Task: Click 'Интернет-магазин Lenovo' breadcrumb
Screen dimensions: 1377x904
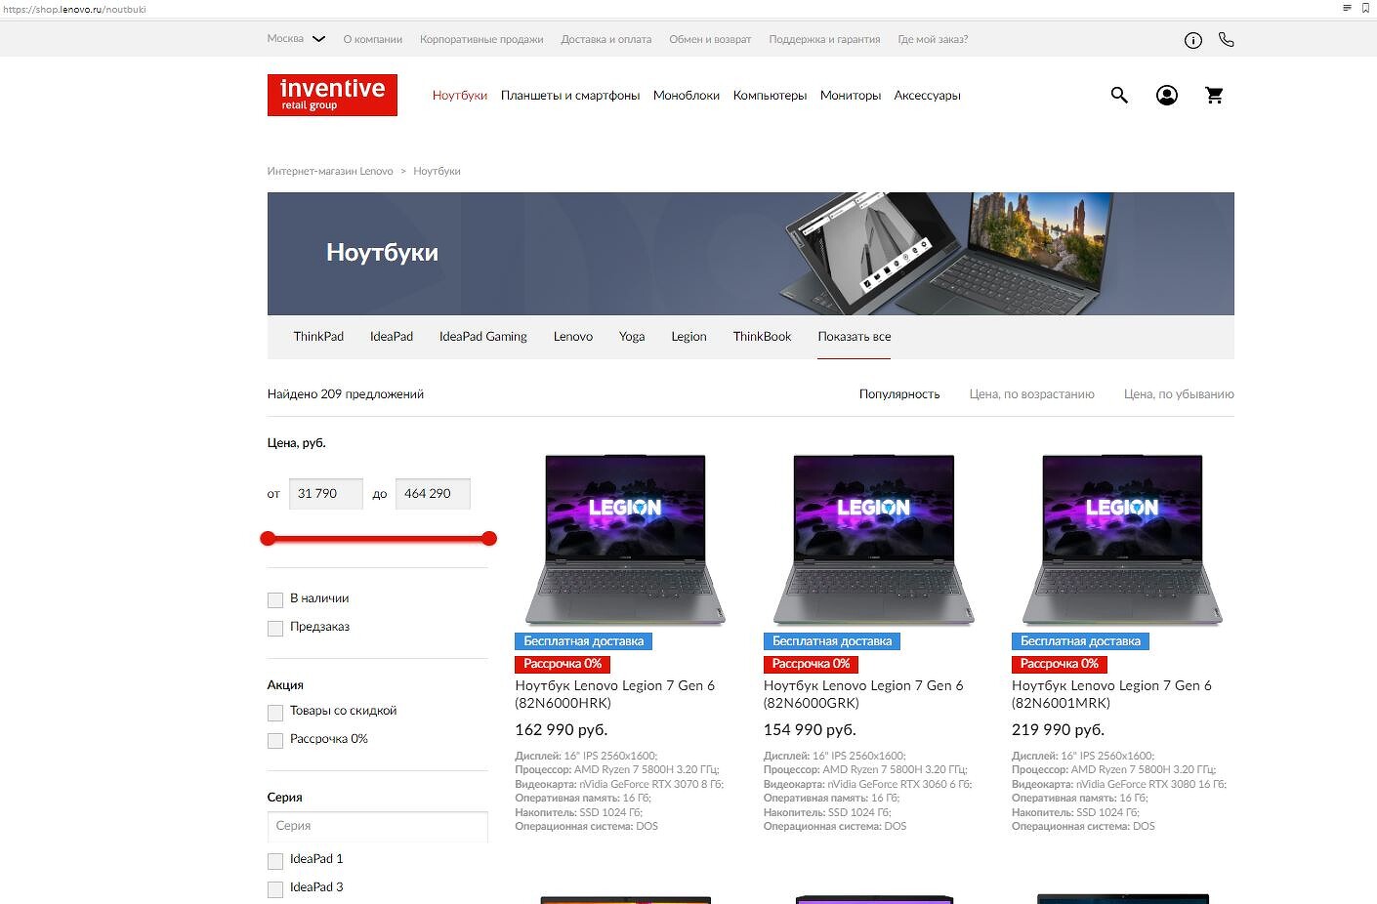Action: click(330, 171)
